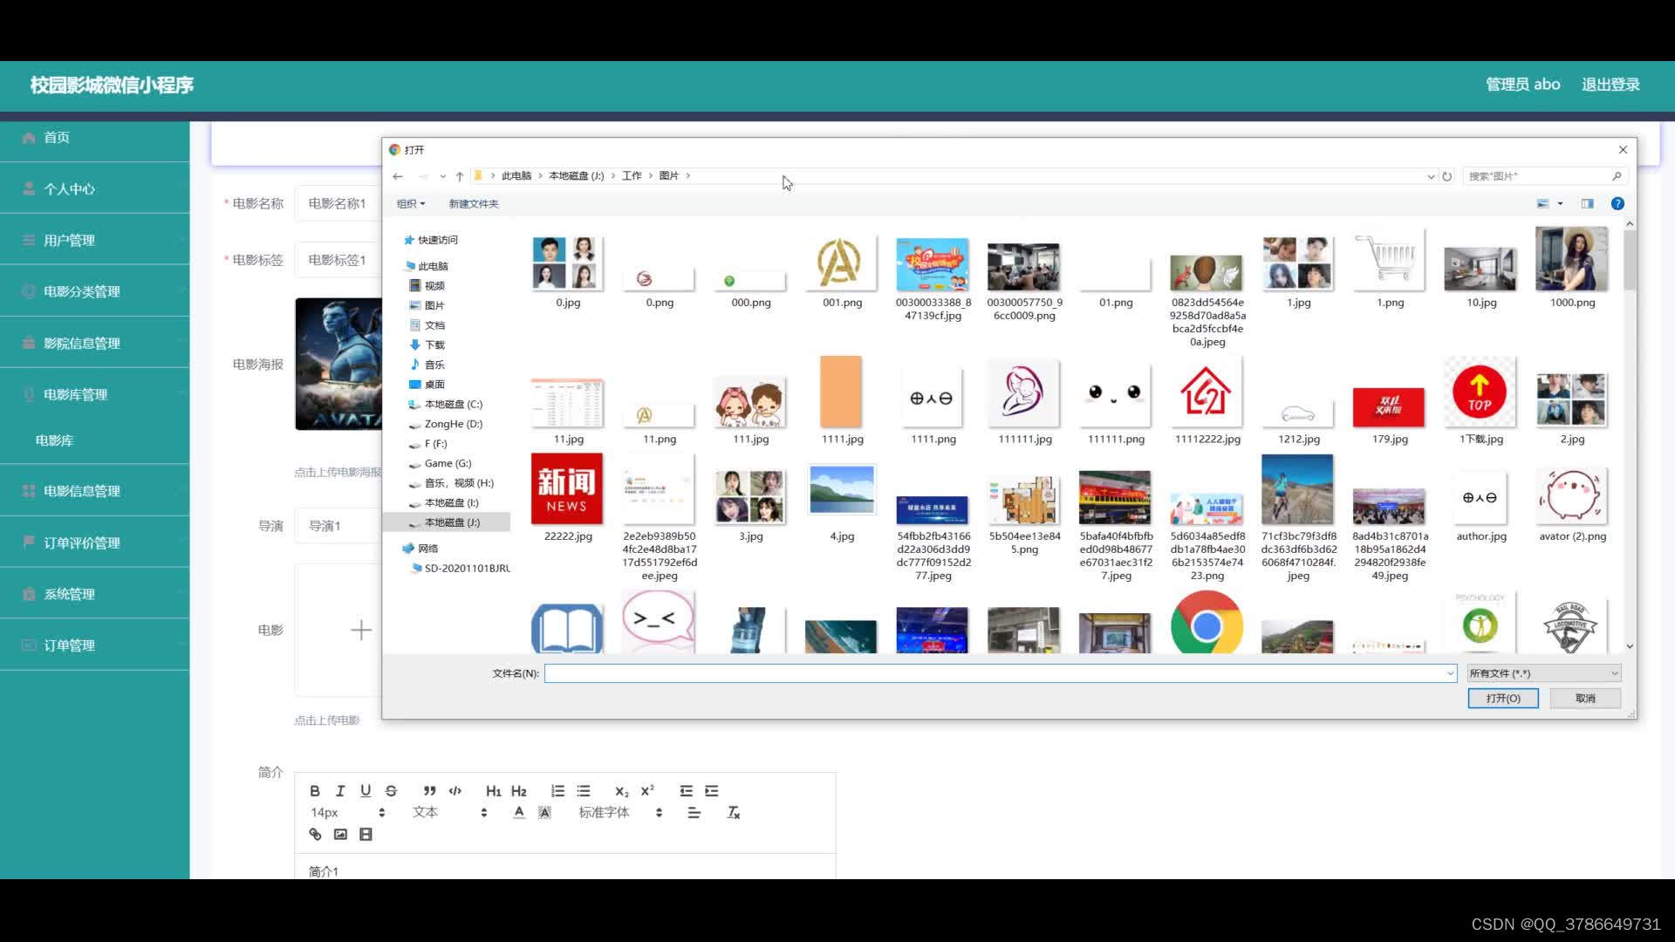
Task: Open 影院信息管理 sidebar menu
Action: click(x=94, y=343)
